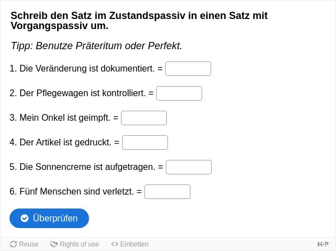This screenshot has height=251, width=336.
Task: Click the sentence text 'Fünf Menschen sind verletzt.'
Action: (x=77, y=192)
